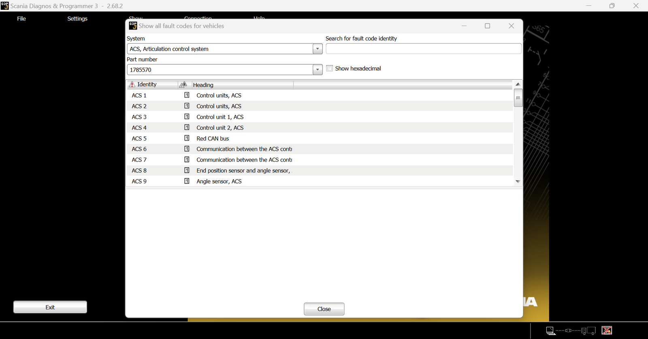Click the numbered box icon in the ACS 6 row
Screen dimensions: 648x339
pyautogui.click(x=187, y=149)
